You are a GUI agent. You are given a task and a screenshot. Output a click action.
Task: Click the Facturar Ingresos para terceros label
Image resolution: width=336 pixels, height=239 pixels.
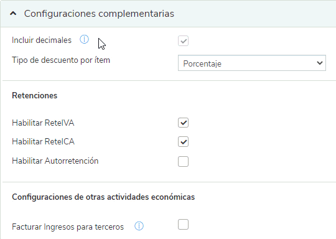[x=68, y=227]
